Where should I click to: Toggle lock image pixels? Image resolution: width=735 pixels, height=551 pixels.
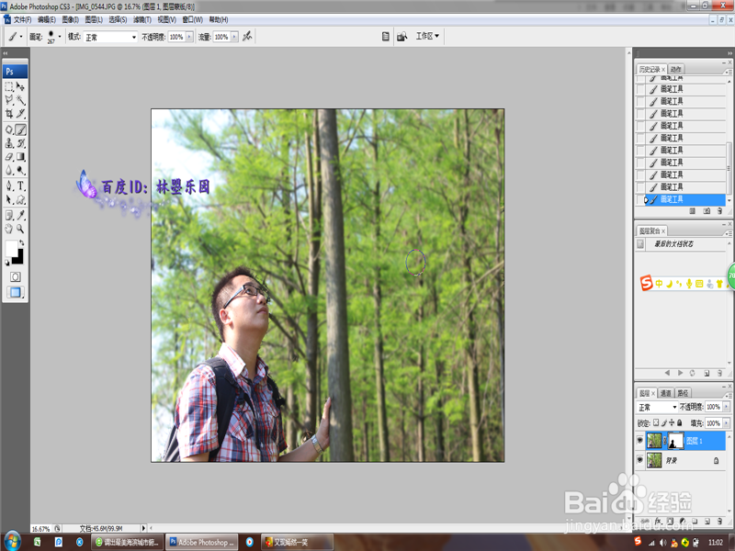[x=663, y=422]
